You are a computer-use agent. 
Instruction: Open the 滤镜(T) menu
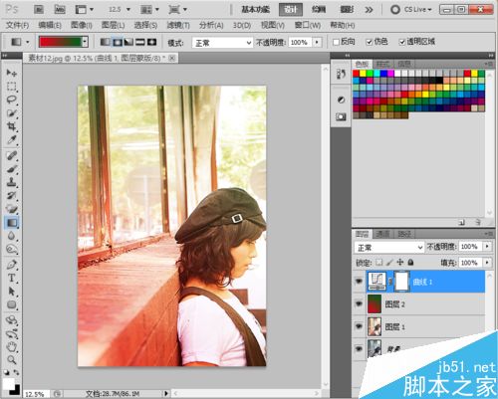point(178,25)
